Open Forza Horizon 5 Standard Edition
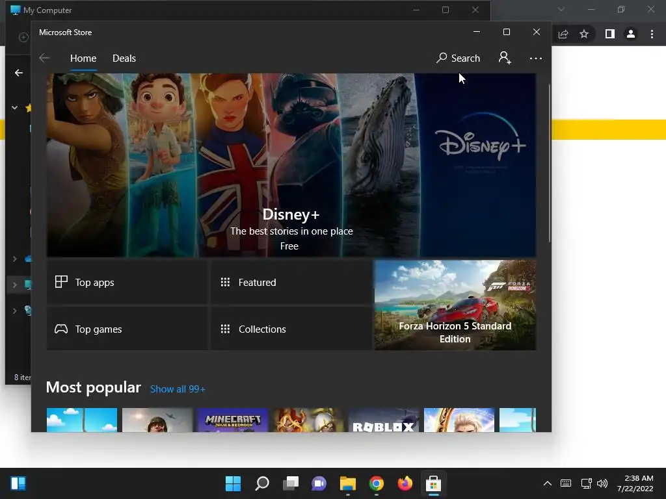The image size is (666, 499). [455, 305]
